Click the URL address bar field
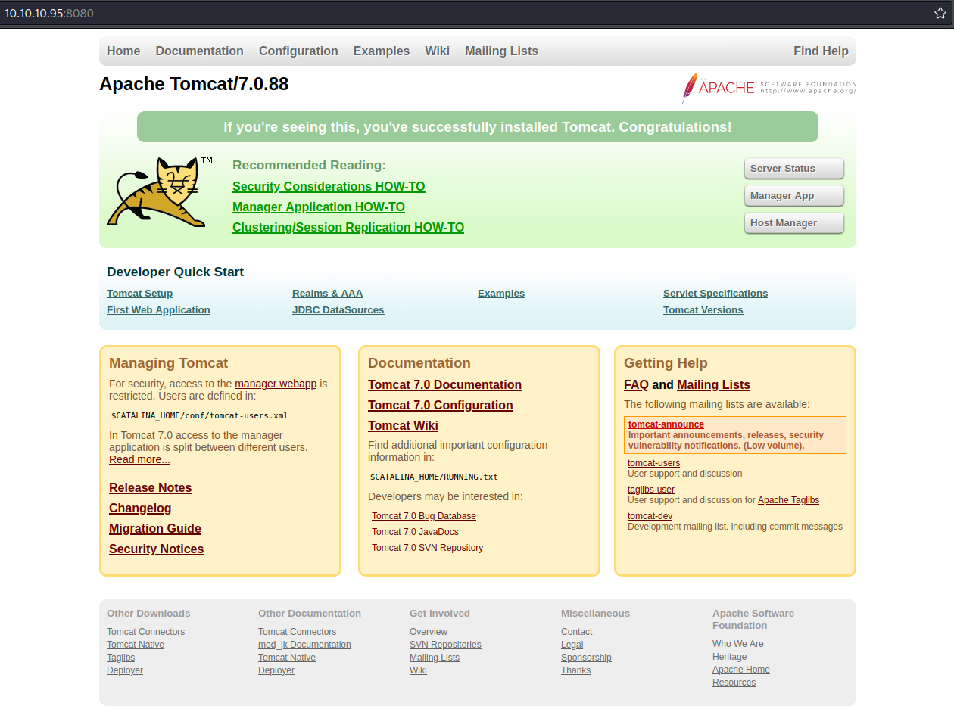Image resolution: width=954 pixels, height=709 pixels. pos(454,13)
